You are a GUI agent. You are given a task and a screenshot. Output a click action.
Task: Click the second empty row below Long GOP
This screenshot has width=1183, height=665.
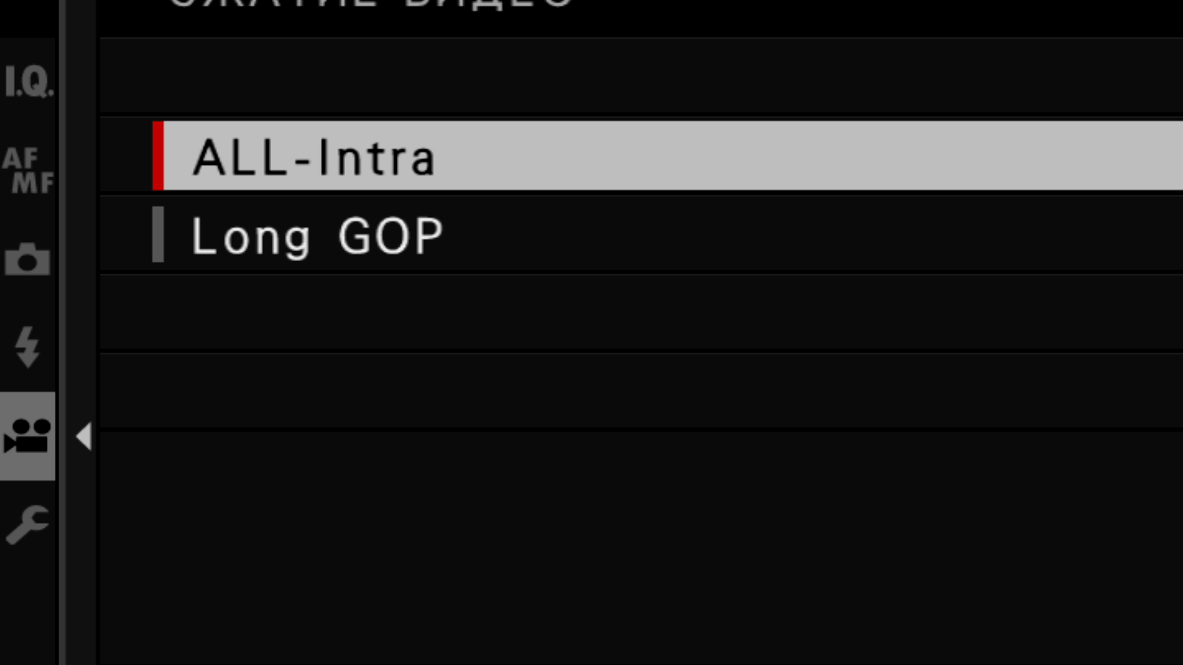641,390
